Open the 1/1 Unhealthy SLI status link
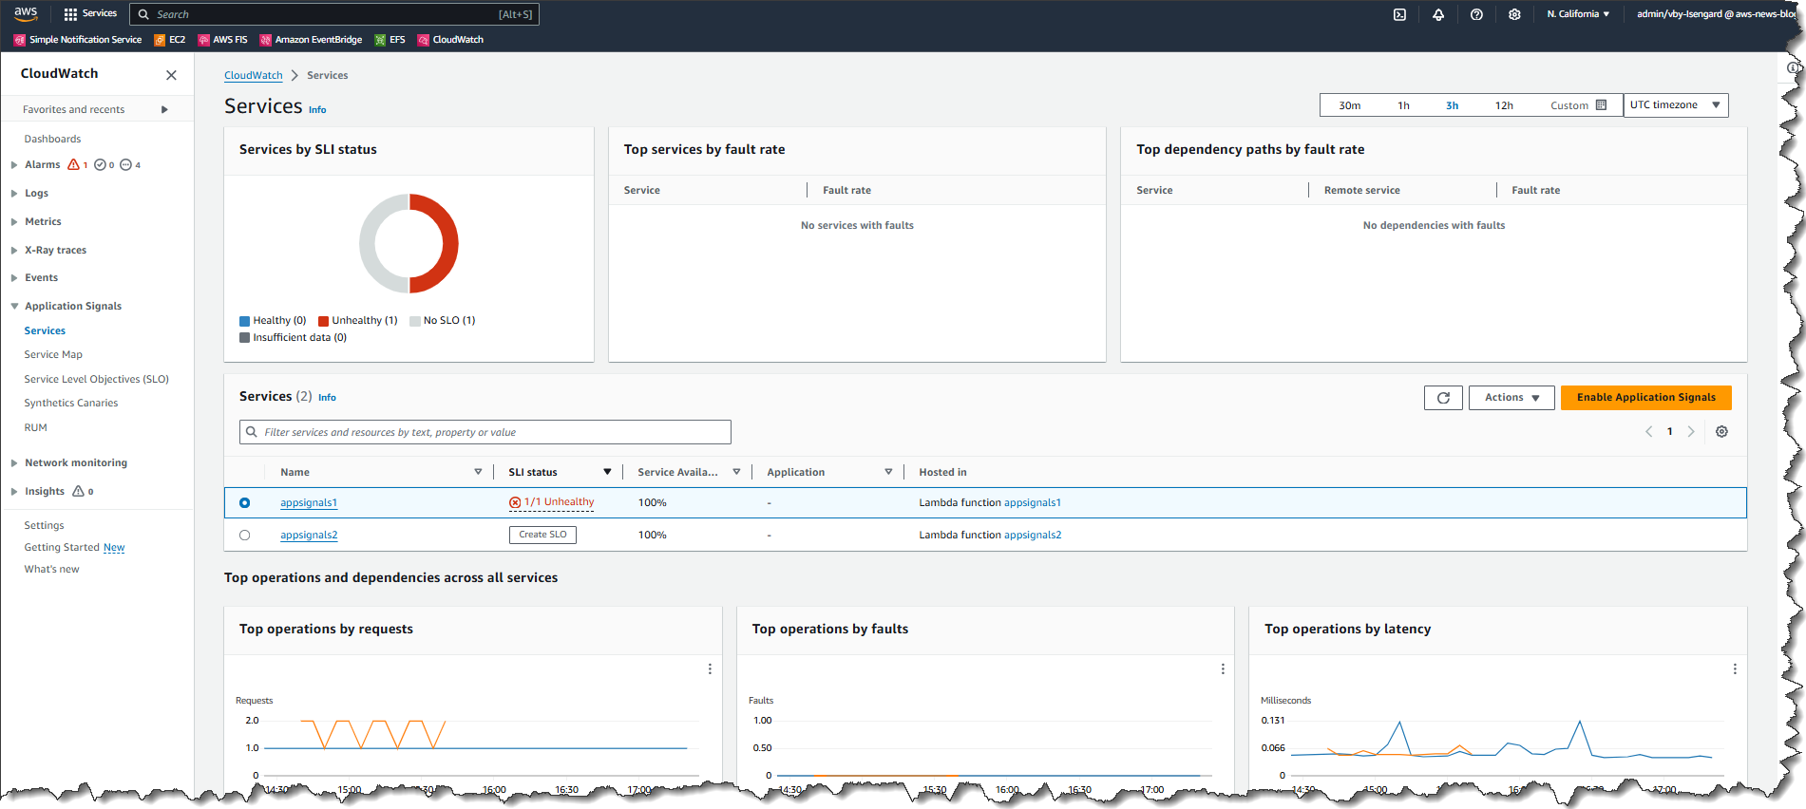Viewport: 1806px width, 809px height. point(559,503)
